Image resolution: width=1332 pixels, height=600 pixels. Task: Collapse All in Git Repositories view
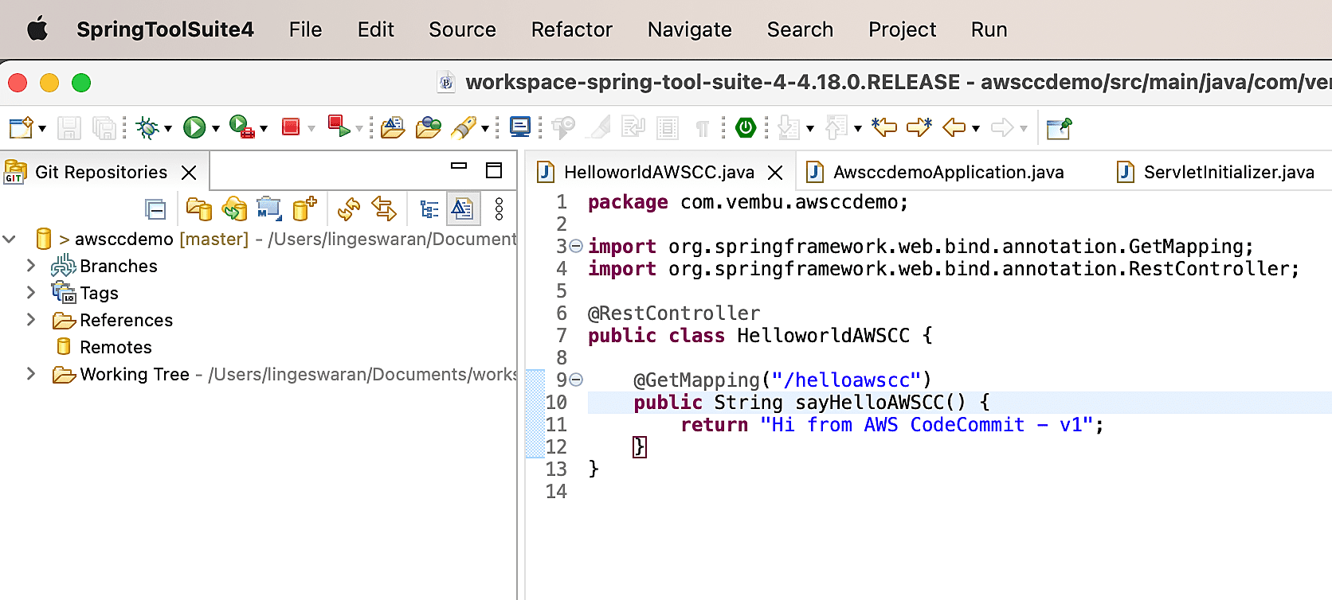(x=155, y=209)
